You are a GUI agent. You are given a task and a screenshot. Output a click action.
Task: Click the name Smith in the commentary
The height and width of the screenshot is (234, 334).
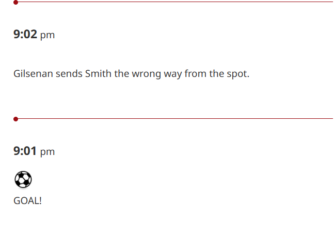click(98, 74)
